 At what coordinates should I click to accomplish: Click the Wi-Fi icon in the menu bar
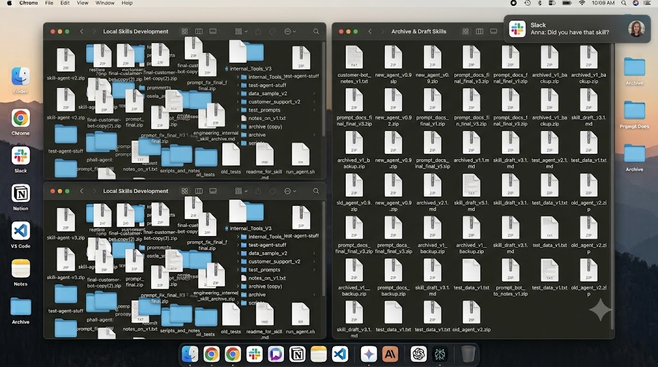(x=582, y=3)
